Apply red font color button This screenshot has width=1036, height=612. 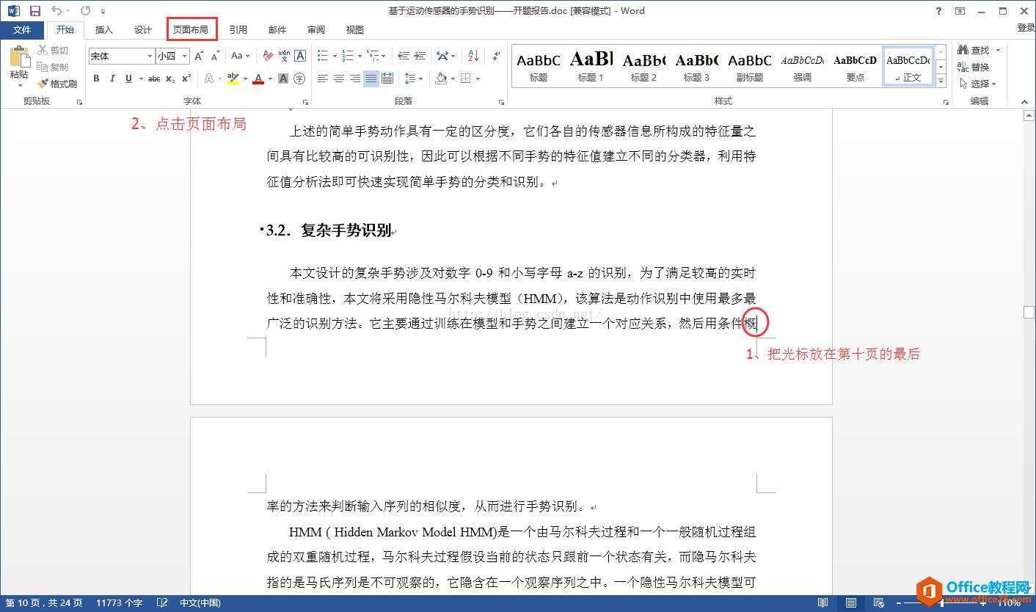pos(258,79)
